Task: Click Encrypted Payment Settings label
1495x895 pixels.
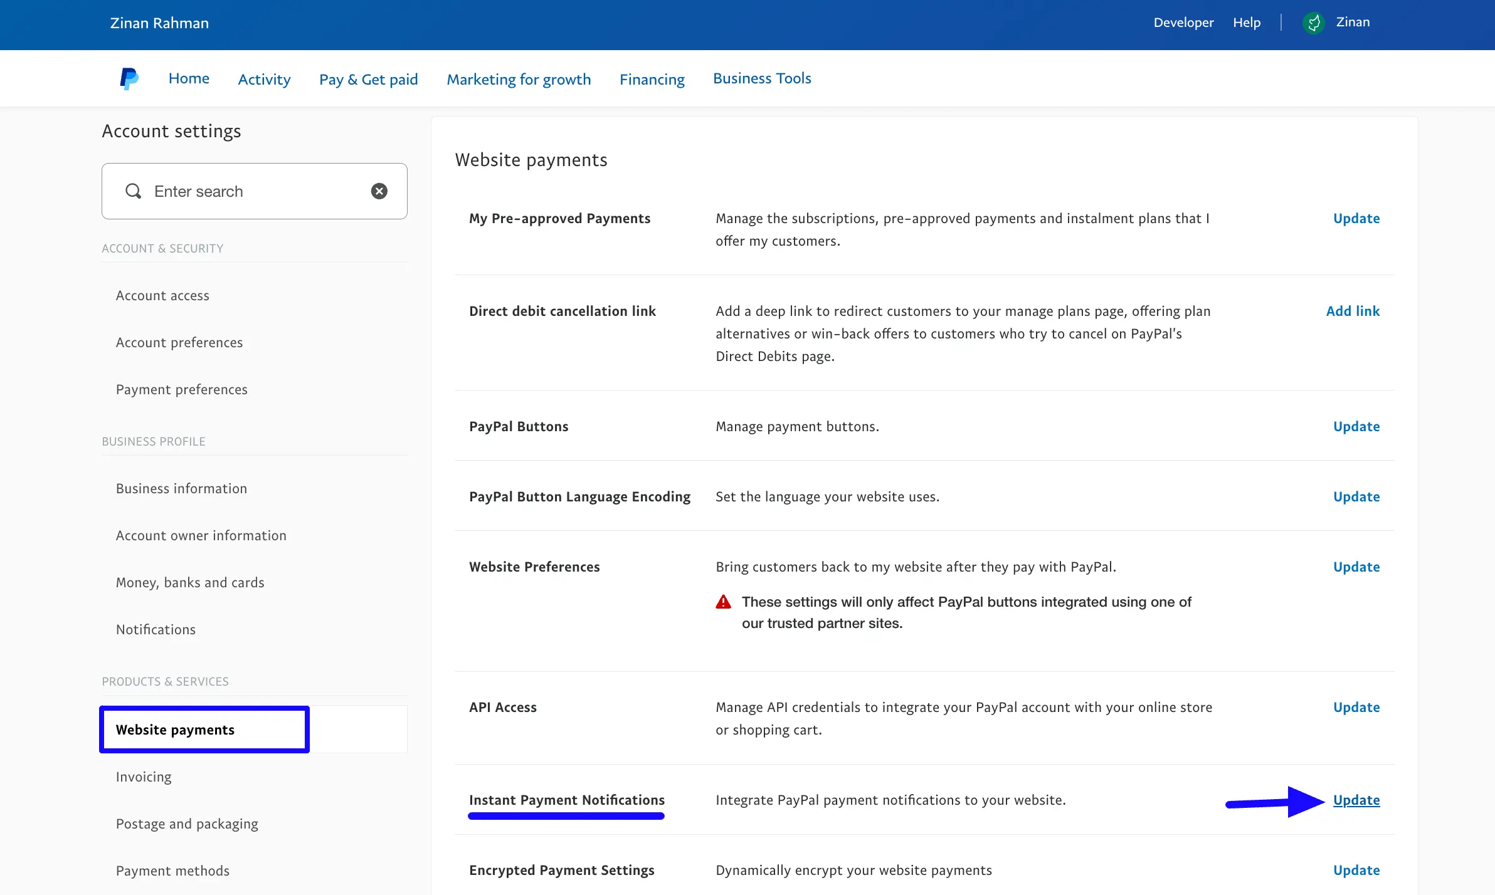Action: click(562, 870)
